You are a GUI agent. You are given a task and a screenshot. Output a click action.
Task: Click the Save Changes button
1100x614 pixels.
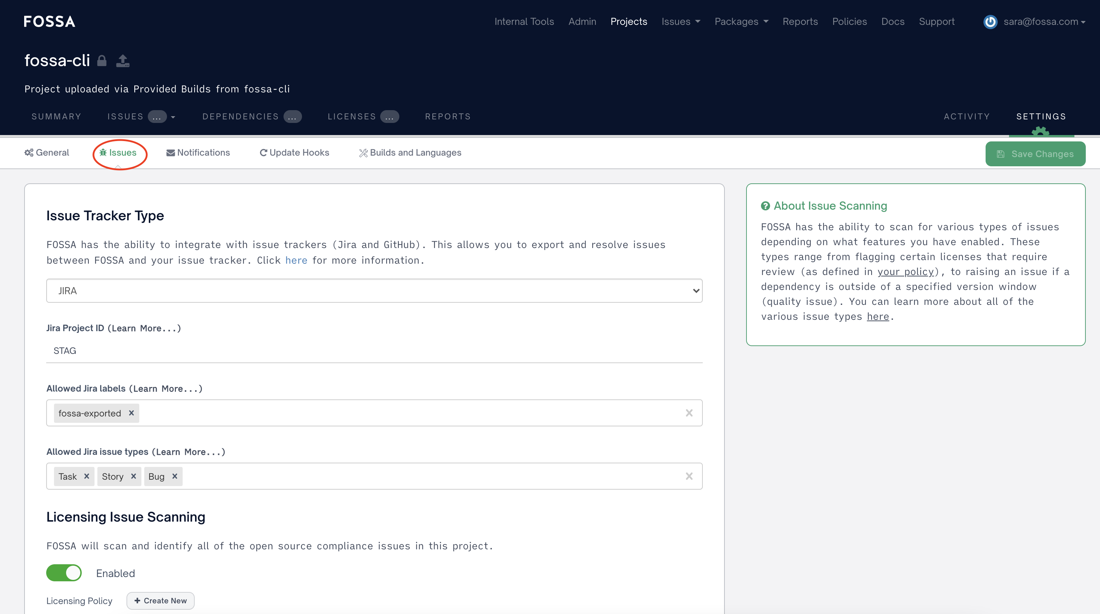1035,154
